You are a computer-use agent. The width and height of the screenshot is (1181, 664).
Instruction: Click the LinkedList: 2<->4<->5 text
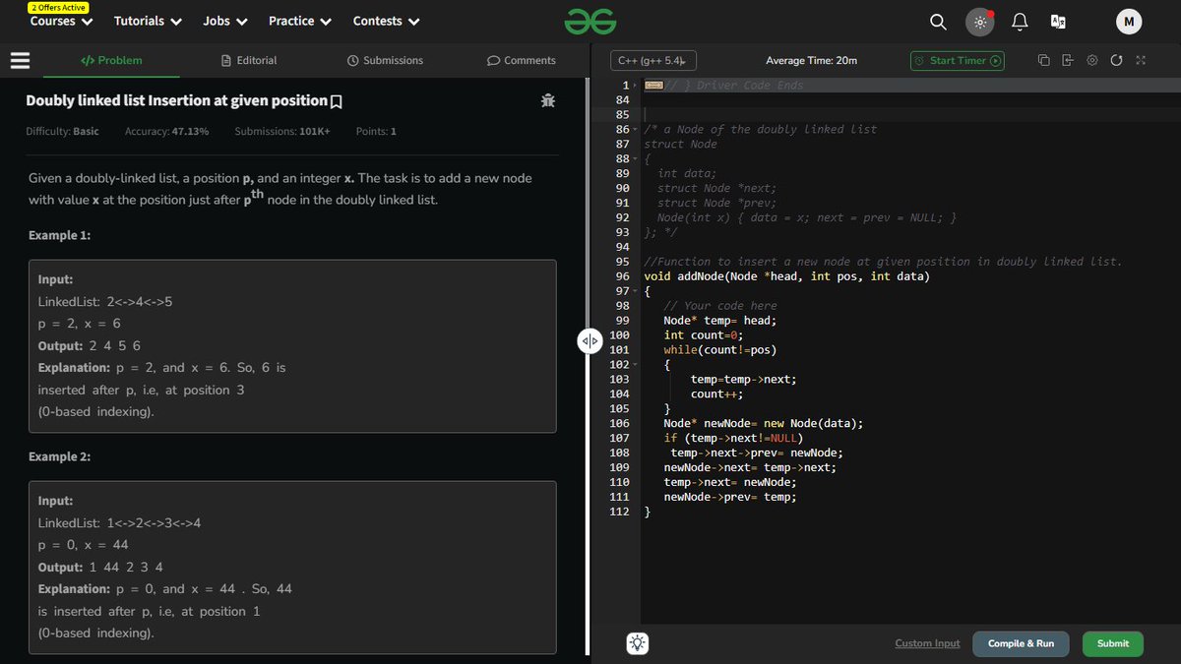[105, 301]
